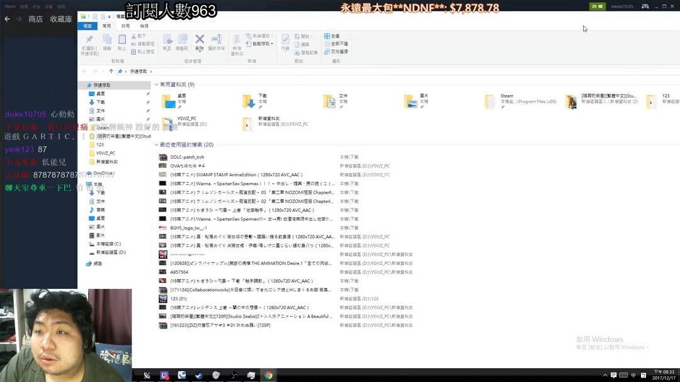Collapse the 最近使用過的檔案 (20) group
This screenshot has height=382, width=680.
point(156,145)
